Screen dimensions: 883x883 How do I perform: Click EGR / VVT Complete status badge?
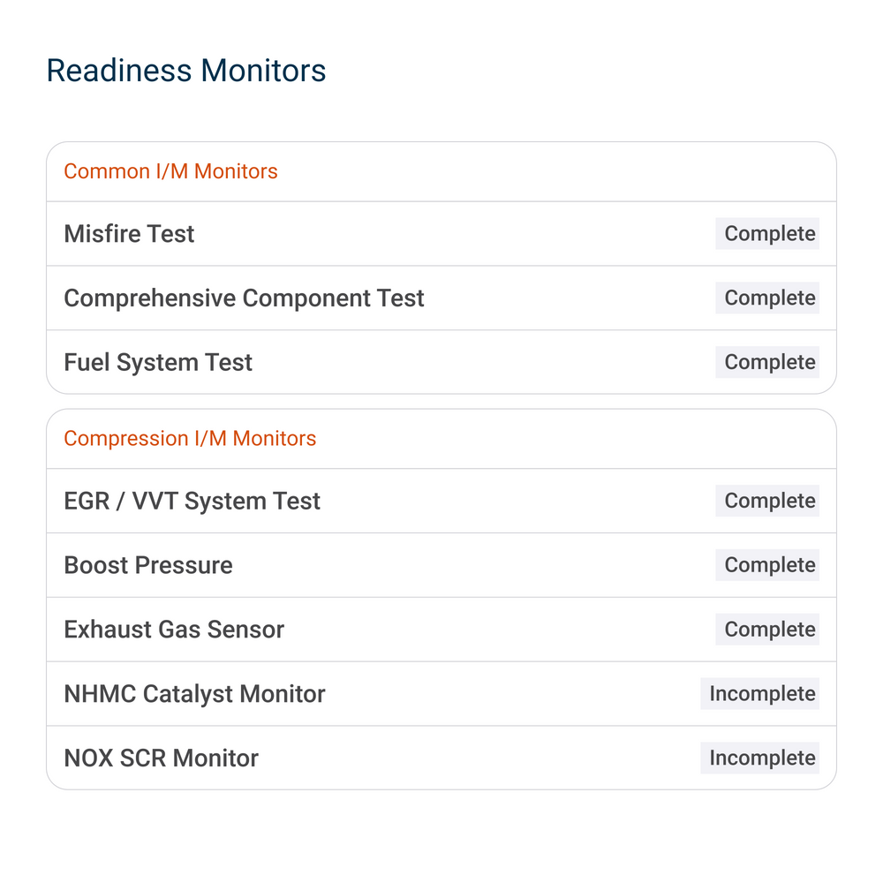pos(767,501)
